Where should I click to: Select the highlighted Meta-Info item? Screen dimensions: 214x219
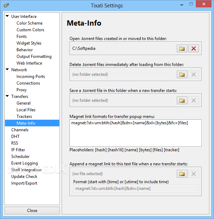tap(32, 123)
